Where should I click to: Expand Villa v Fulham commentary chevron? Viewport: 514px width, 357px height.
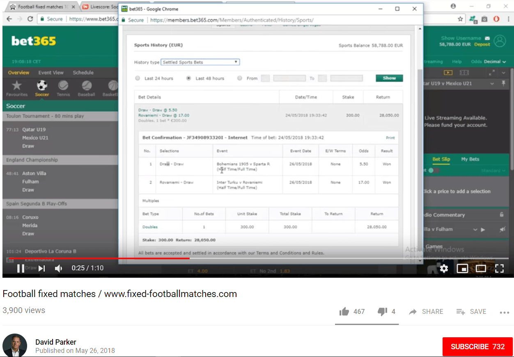pyautogui.click(x=475, y=230)
